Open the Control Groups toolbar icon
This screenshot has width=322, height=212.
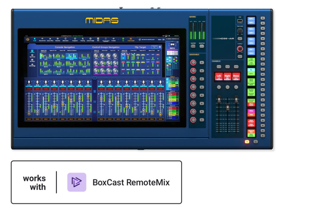[90, 39]
